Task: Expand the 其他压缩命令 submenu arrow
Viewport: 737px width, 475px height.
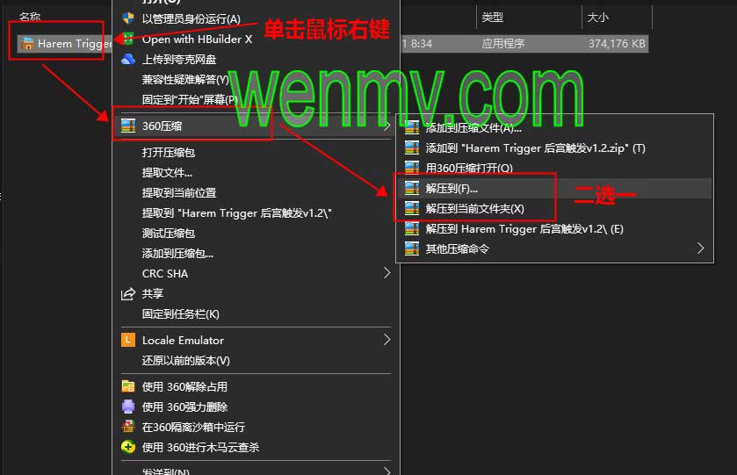Action: (x=700, y=248)
